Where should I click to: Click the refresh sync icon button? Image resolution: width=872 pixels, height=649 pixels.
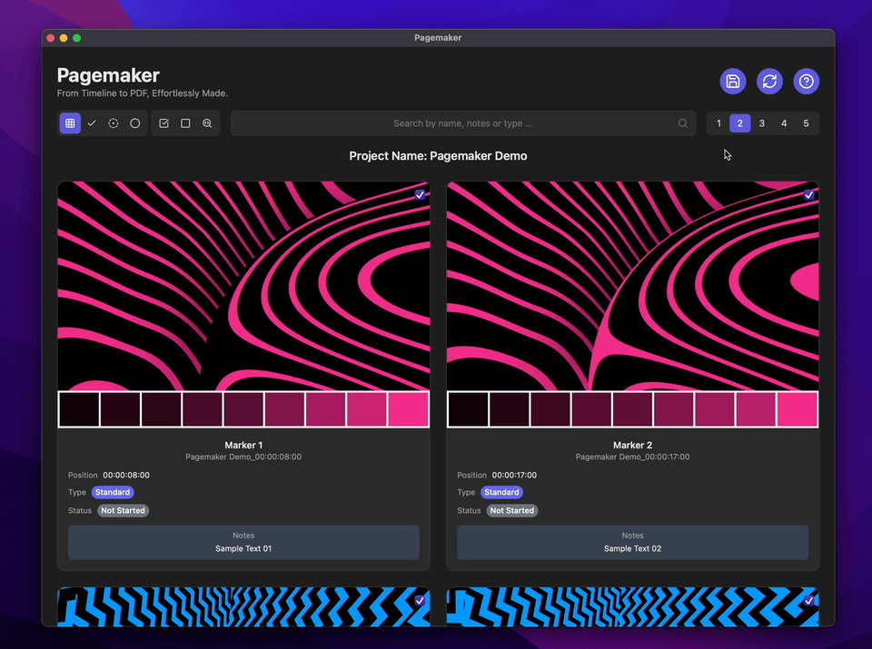[x=769, y=82]
